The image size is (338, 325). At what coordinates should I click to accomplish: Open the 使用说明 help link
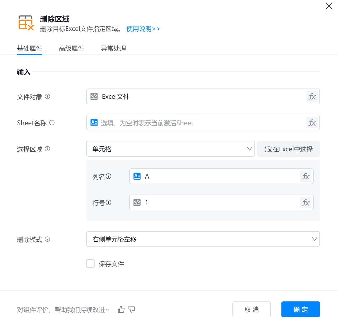[x=143, y=29]
